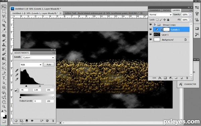
Task: Hide the Levels 1 adjustment layer
Action: pos(150,29)
